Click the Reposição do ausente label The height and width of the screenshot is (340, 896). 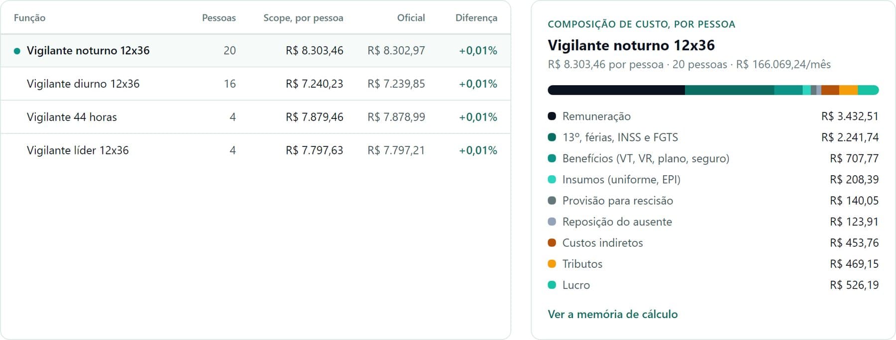[617, 222]
